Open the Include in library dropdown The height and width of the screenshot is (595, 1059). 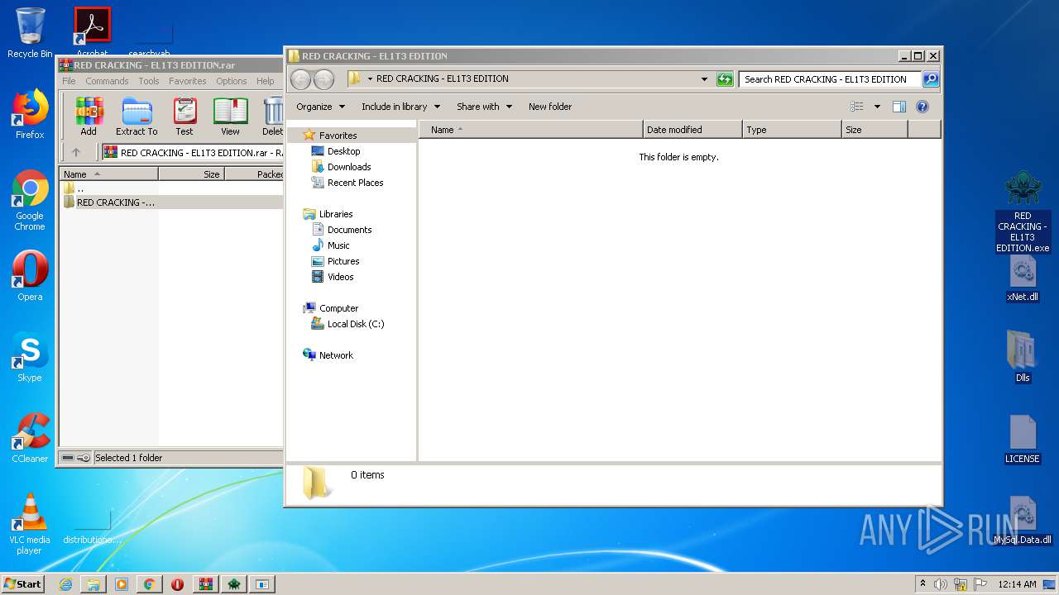[x=400, y=106]
